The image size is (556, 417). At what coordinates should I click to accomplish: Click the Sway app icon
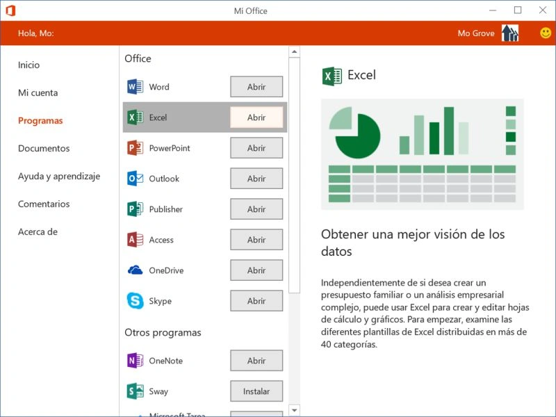[x=135, y=391]
